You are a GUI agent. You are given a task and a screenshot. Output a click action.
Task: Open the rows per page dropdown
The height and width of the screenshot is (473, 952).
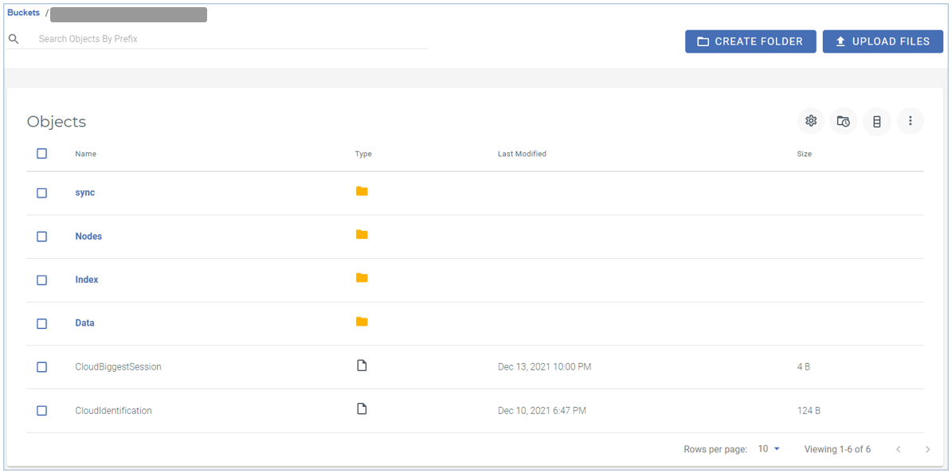click(769, 449)
